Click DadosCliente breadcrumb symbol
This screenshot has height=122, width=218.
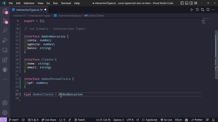(x=96, y=16)
